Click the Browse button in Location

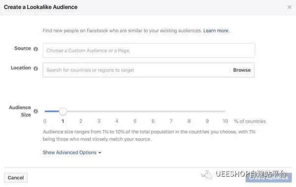pyautogui.click(x=242, y=70)
